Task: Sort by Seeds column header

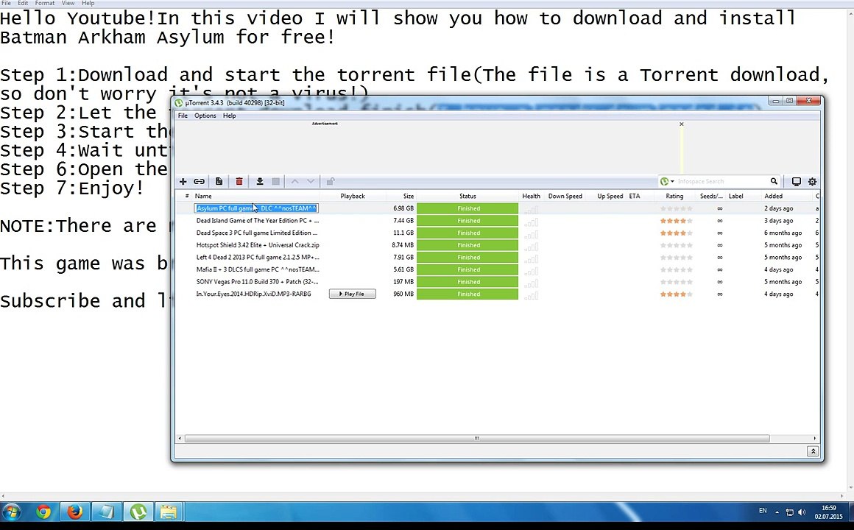Action: (x=710, y=196)
